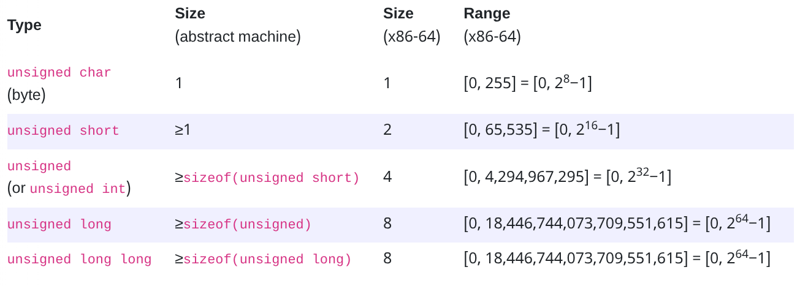Click the unsigned short type label
This screenshot has width=800, height=286.
click(63, 131)
